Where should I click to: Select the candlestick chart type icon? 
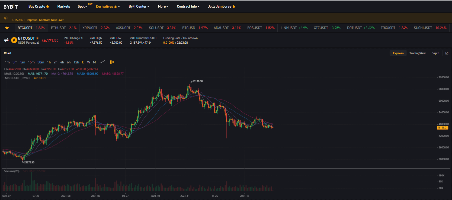click(112, 62)
